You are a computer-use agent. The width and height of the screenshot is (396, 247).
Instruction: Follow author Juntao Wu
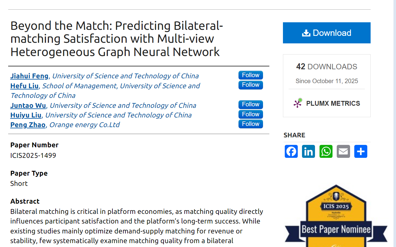251,105
